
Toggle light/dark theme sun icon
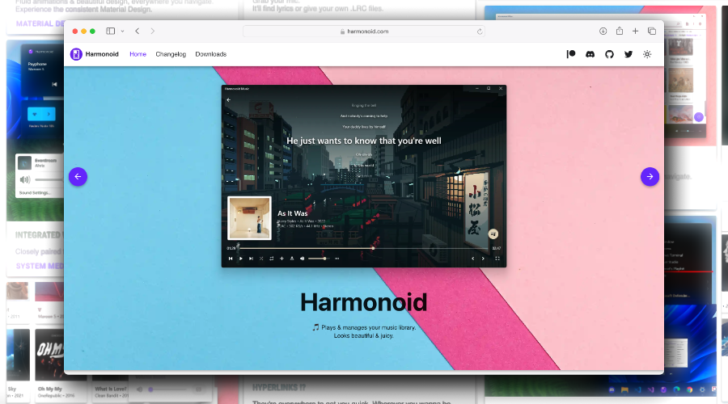coord(647,54)
